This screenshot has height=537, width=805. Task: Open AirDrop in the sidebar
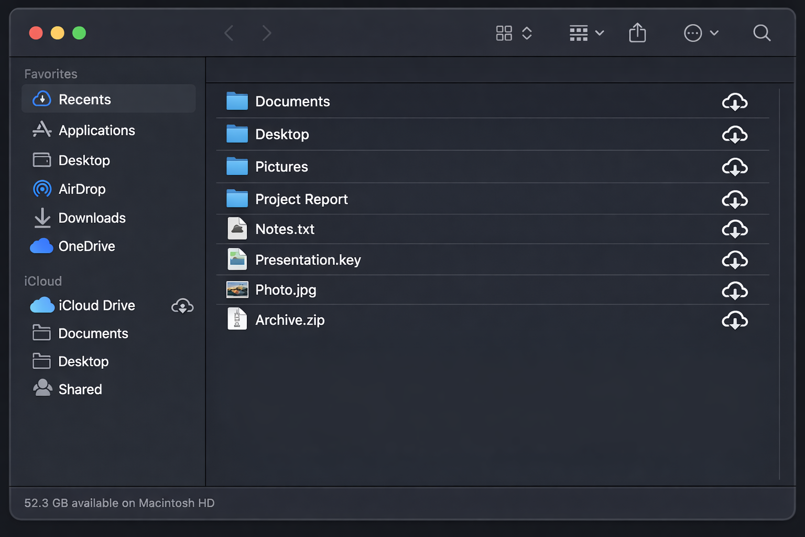pos(108,189)
